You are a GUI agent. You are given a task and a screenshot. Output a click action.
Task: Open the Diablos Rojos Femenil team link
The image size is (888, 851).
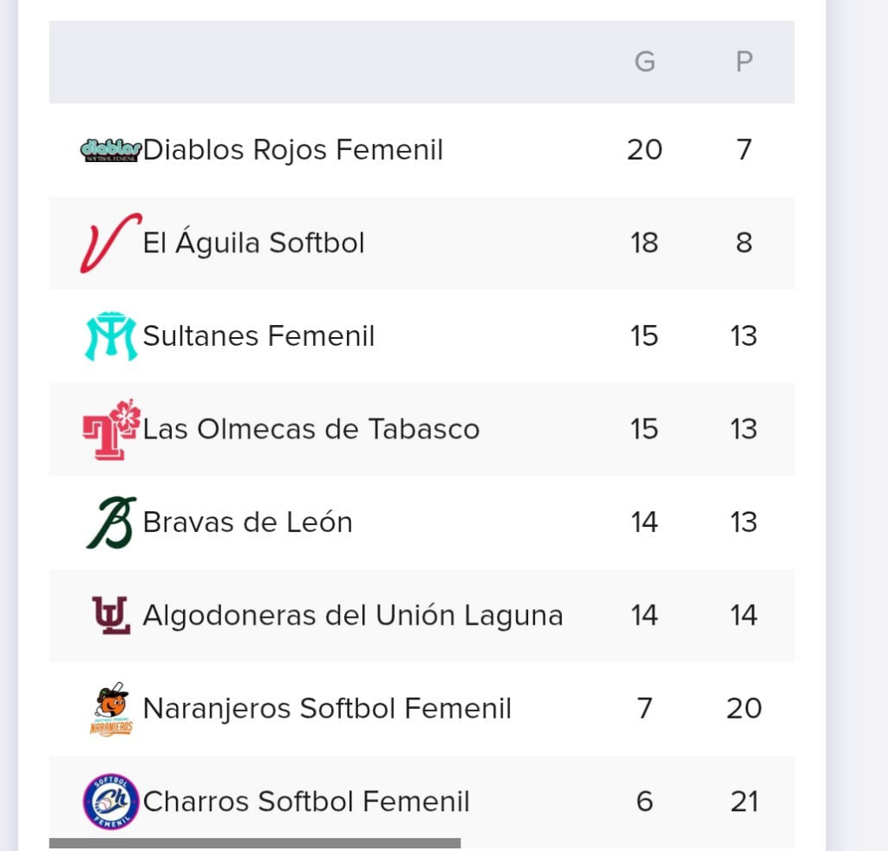pos(293,150)
